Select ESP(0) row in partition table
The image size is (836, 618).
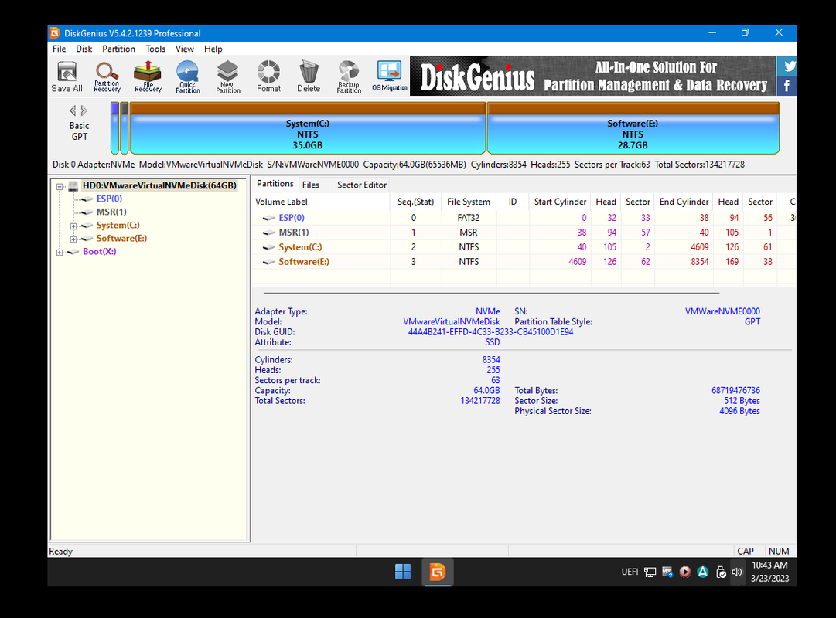click(524, 218)
